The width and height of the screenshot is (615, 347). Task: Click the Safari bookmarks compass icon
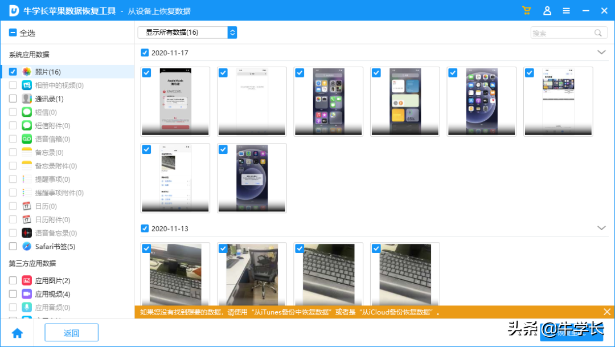pos(27,246)
